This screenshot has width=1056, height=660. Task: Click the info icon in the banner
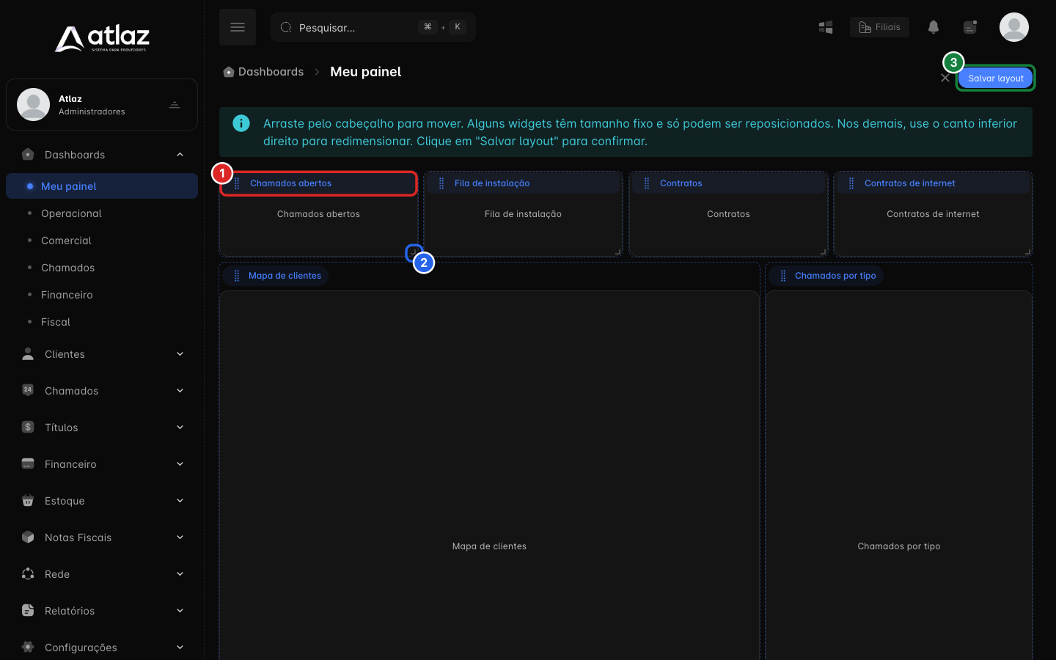(241, 123)
